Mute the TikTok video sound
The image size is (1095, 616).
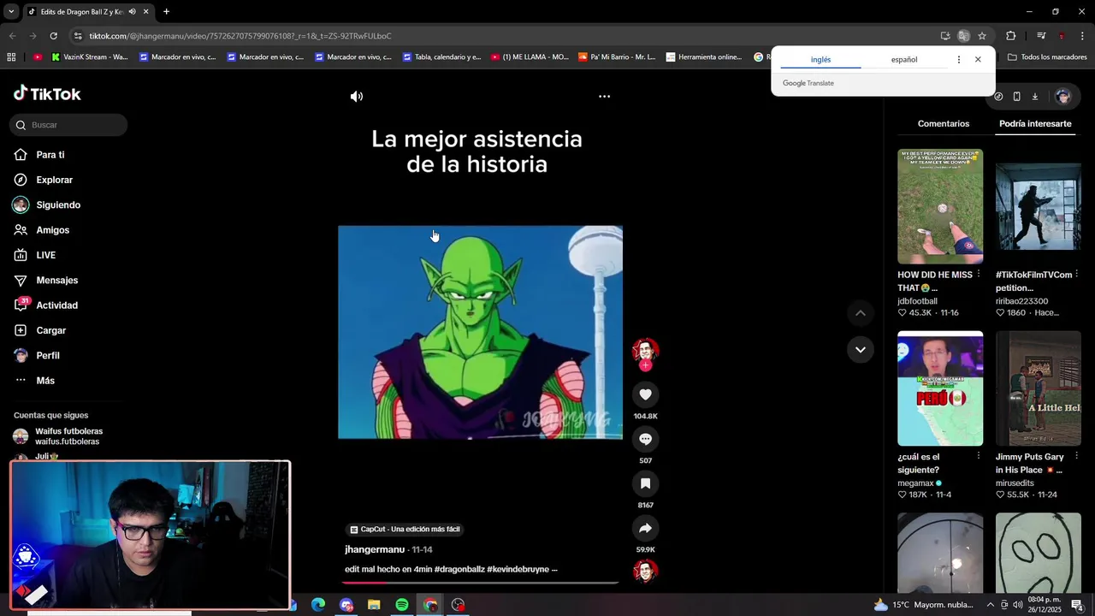coord(357,97)
